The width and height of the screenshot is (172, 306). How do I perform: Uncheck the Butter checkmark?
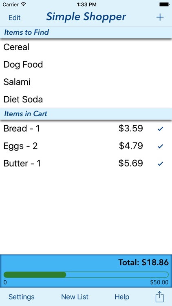tap(160, 164)
